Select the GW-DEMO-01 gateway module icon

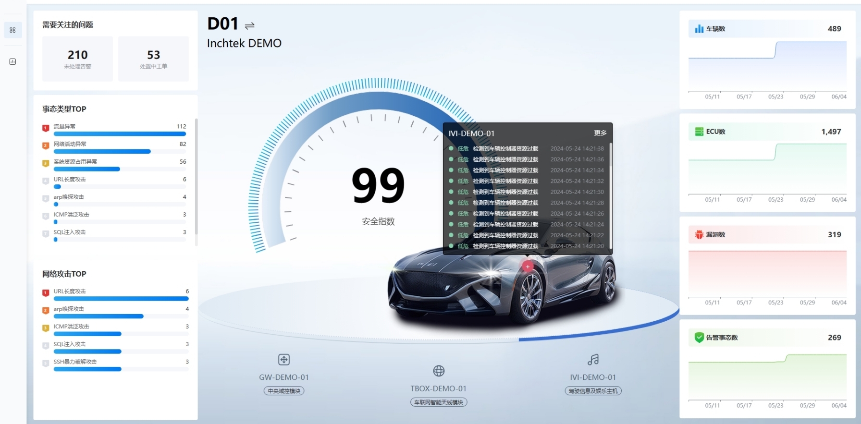(284, 359)
